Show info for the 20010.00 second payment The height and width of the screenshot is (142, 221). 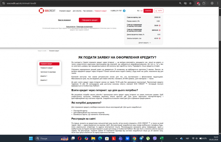pyautogui.click(x=160, y=30)
